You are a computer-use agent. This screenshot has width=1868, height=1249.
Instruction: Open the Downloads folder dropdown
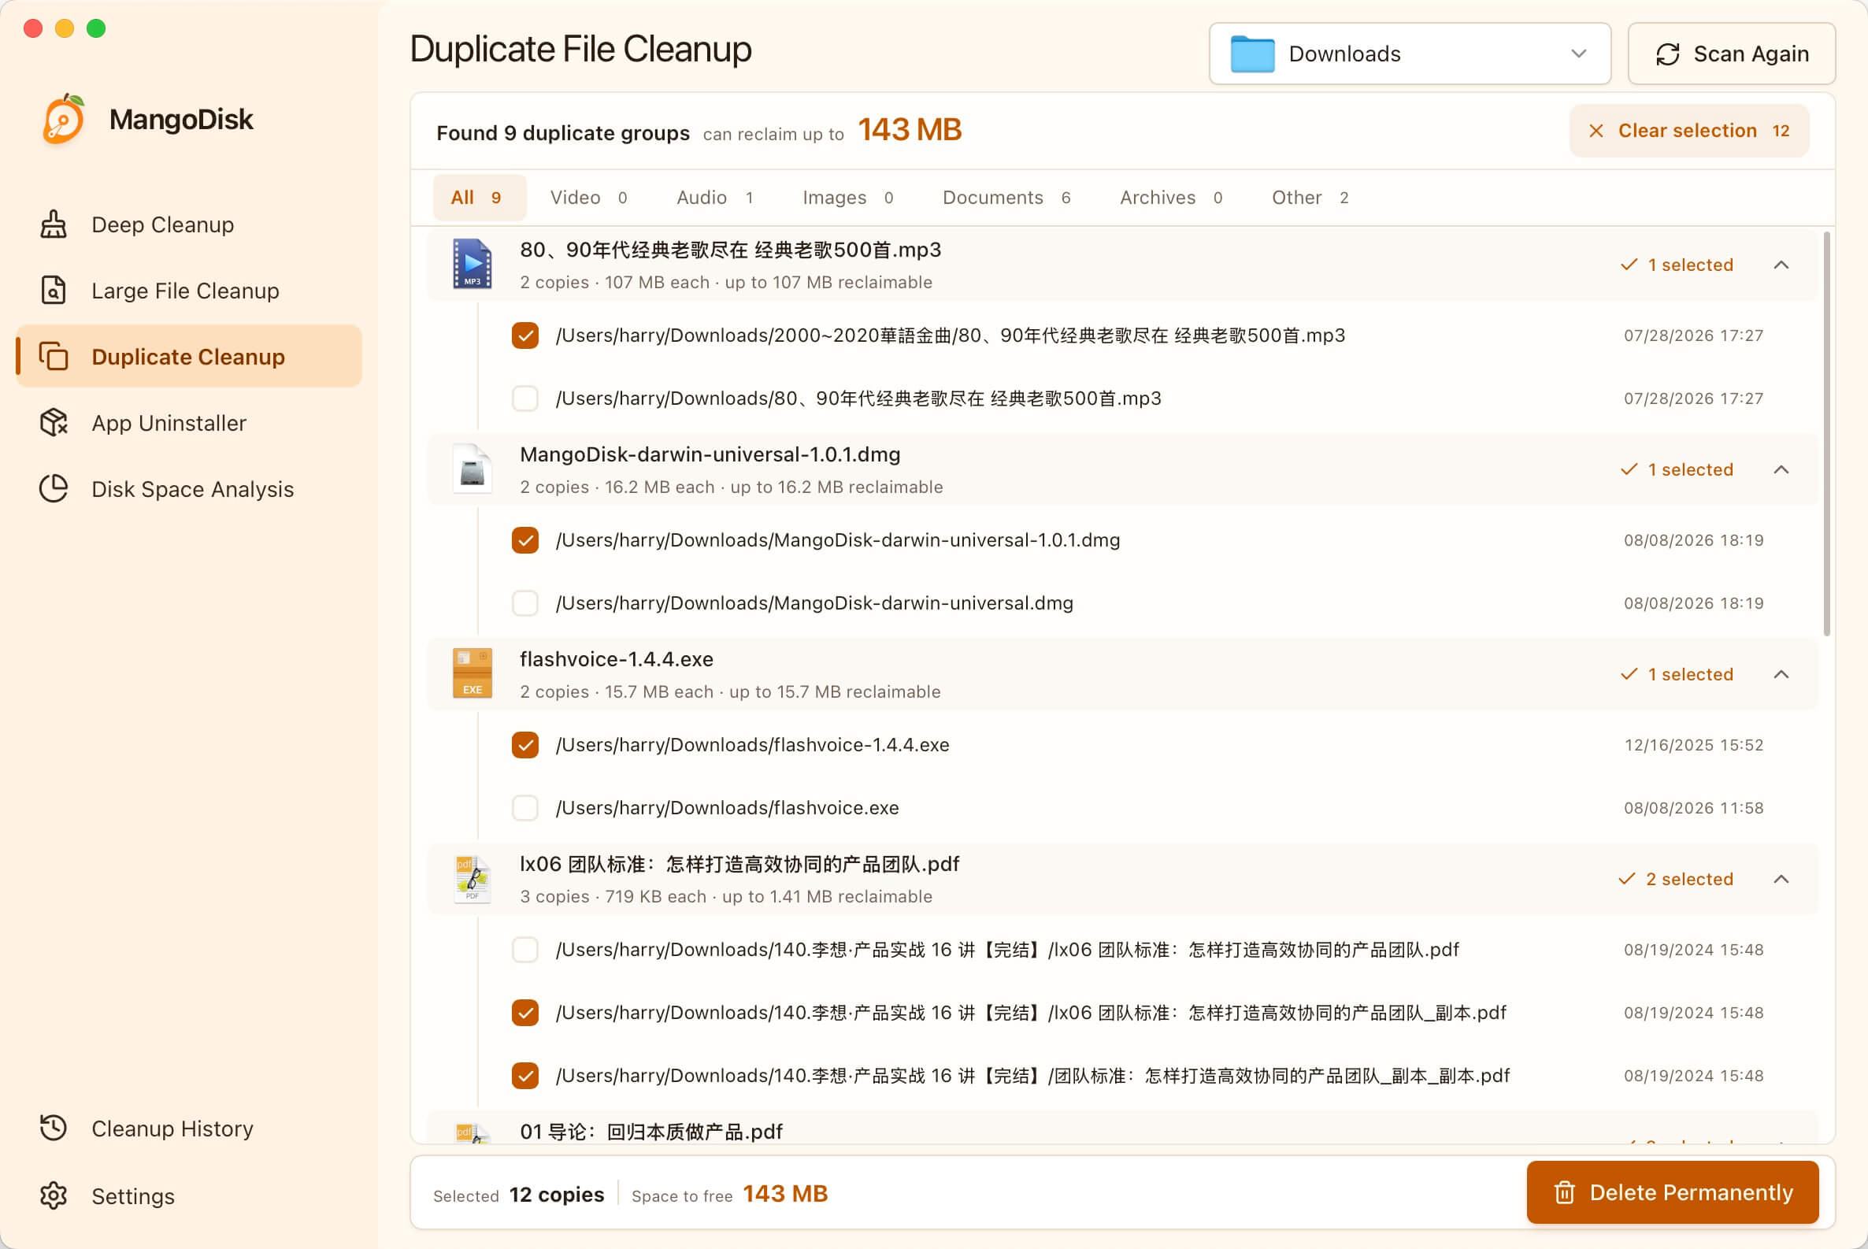pos(1410,54)
